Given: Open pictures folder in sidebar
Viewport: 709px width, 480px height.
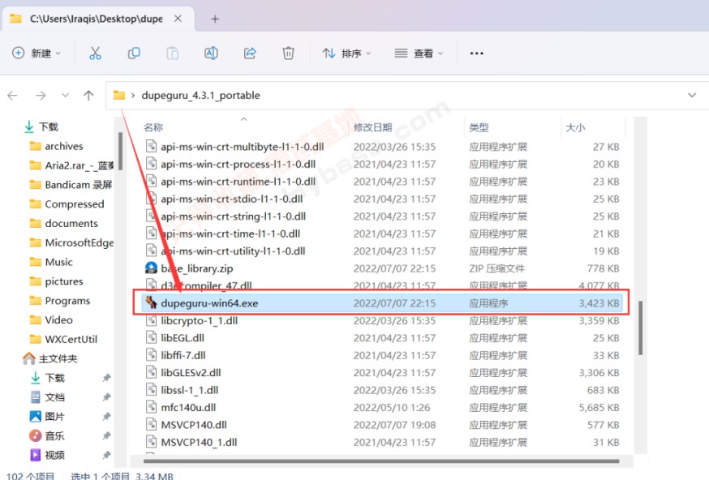Looking at the screenshot, I should 56,281.
